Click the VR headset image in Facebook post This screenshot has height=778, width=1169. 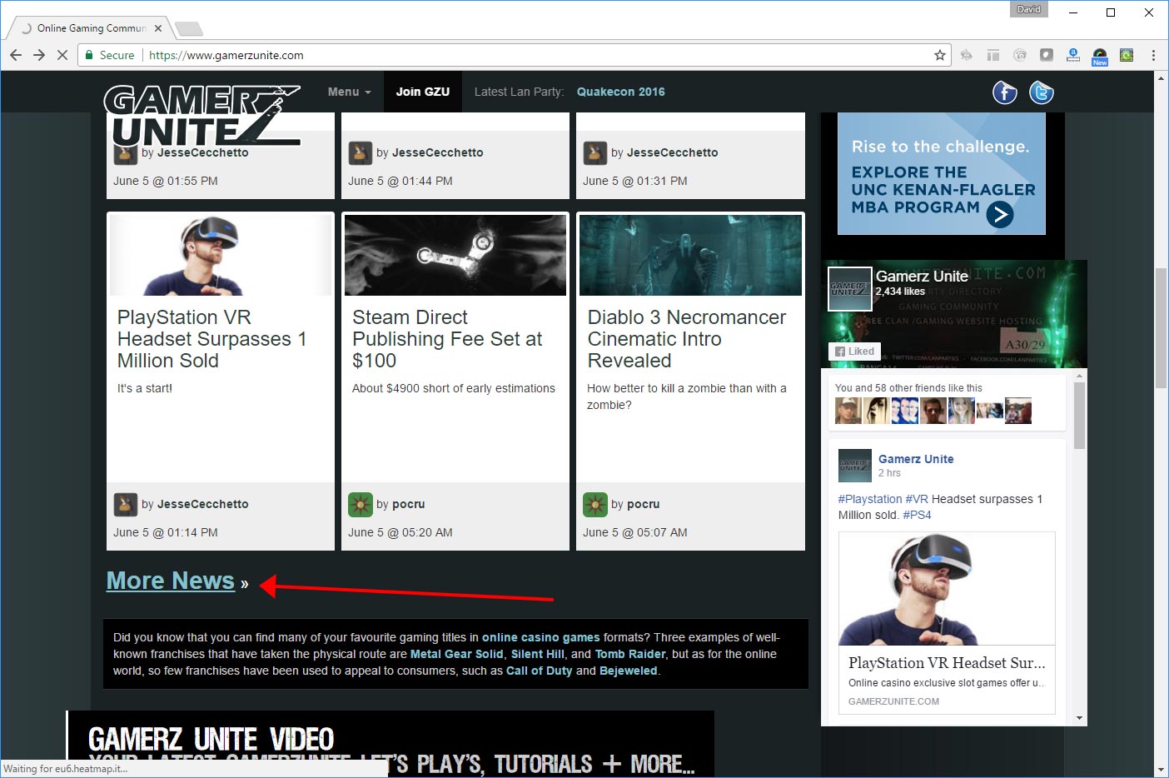[x=947, y=589]
